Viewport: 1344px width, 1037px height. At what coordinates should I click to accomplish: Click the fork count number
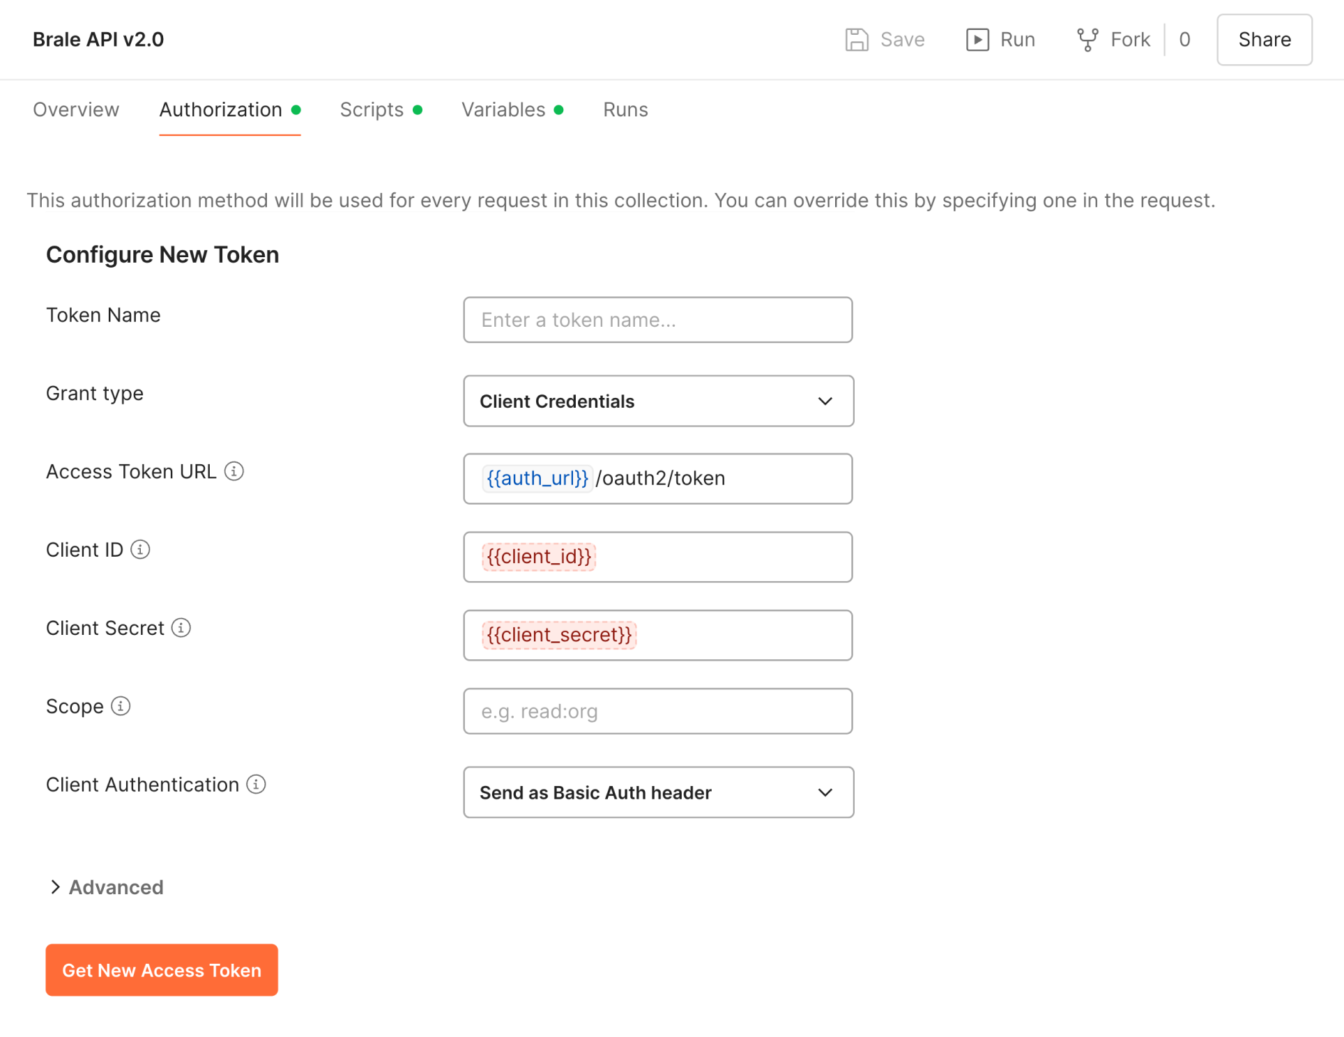(1184, 40)
